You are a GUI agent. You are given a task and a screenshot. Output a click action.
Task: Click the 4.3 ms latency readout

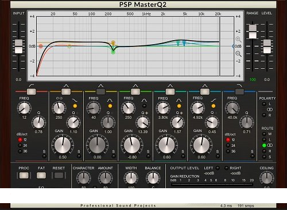tap(226, 206)
